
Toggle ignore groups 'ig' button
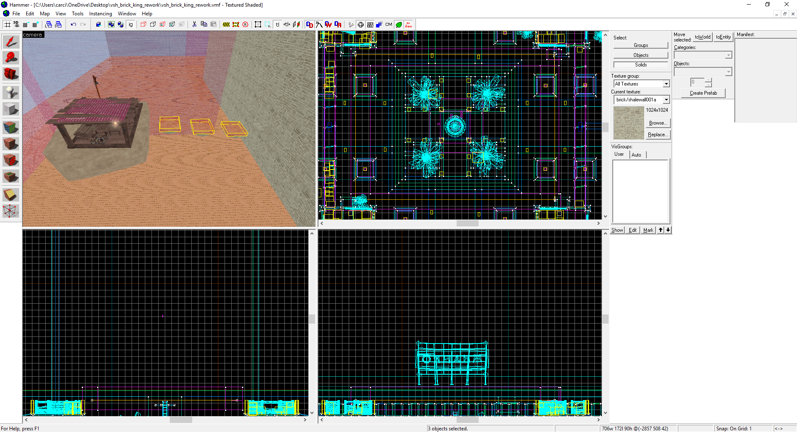(x=131, y=25)
